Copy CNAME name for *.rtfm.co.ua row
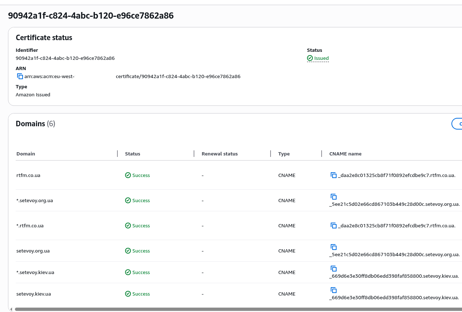The height and width of the screenshot is (312, 462). click(333, 226)
